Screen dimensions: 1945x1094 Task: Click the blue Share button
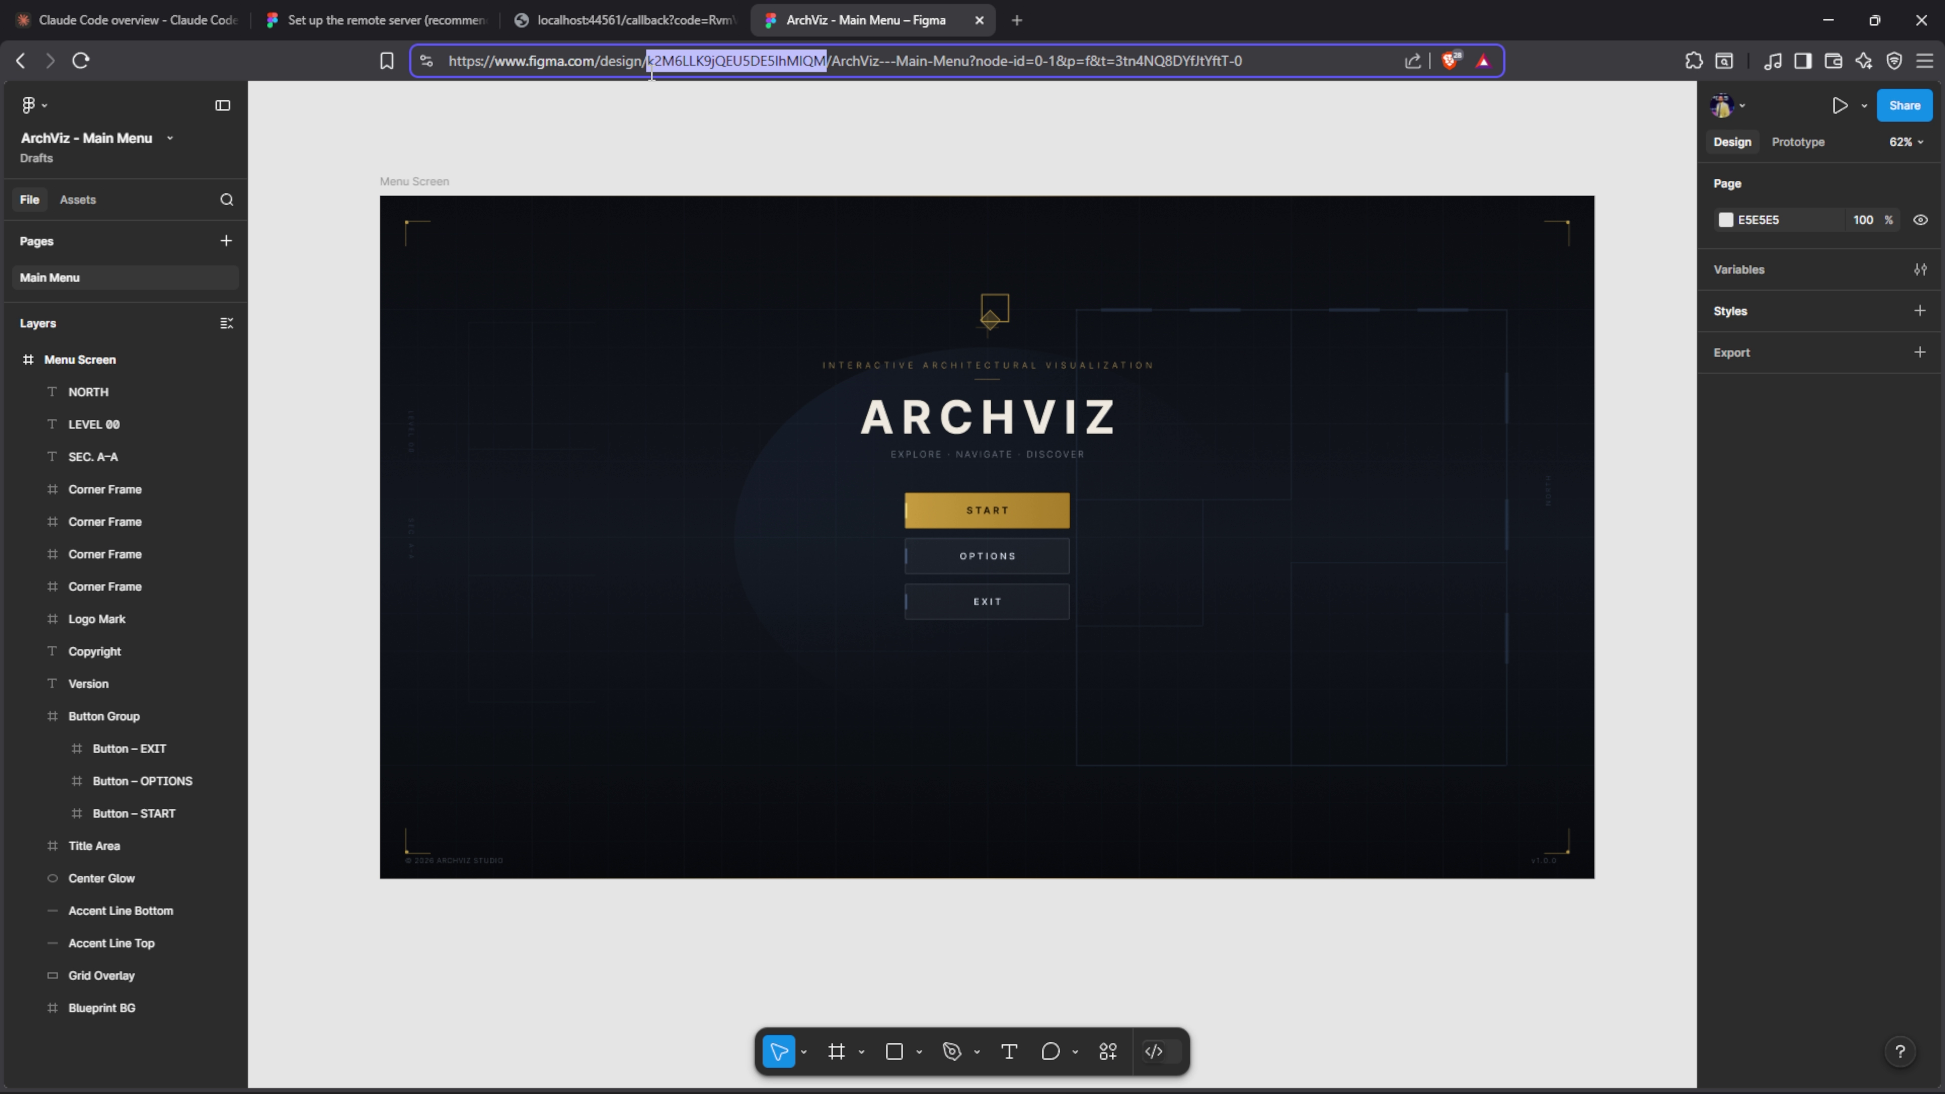click(1904, 105)
